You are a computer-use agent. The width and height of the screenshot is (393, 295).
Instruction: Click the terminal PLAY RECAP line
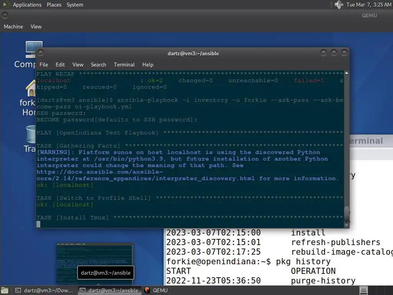(x=190, y=74)
